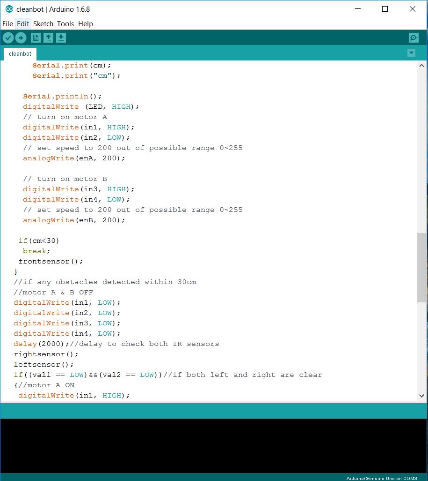
Task: Click line Serial.print(cm);
Action: click(x=72, y=65)
